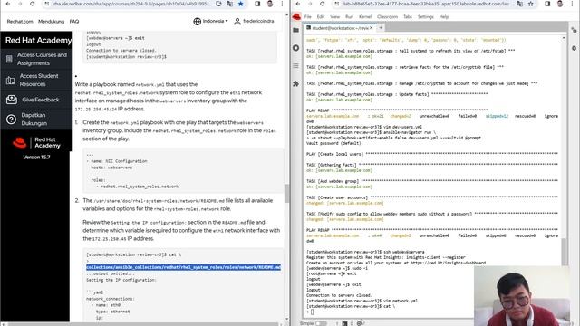Open a new launcher tab with plus
The height and width of the screenshot is (326, 580).
coord(381,28)
